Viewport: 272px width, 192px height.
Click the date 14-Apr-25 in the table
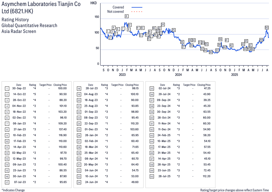(x=164, y=158)
